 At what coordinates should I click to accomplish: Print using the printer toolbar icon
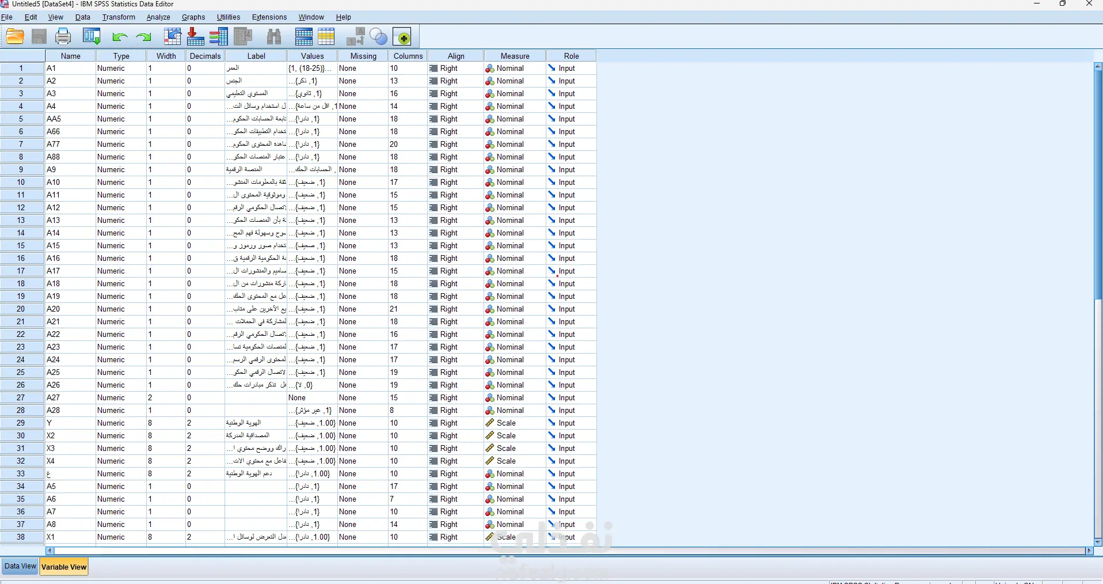click(x=63, y=37)
